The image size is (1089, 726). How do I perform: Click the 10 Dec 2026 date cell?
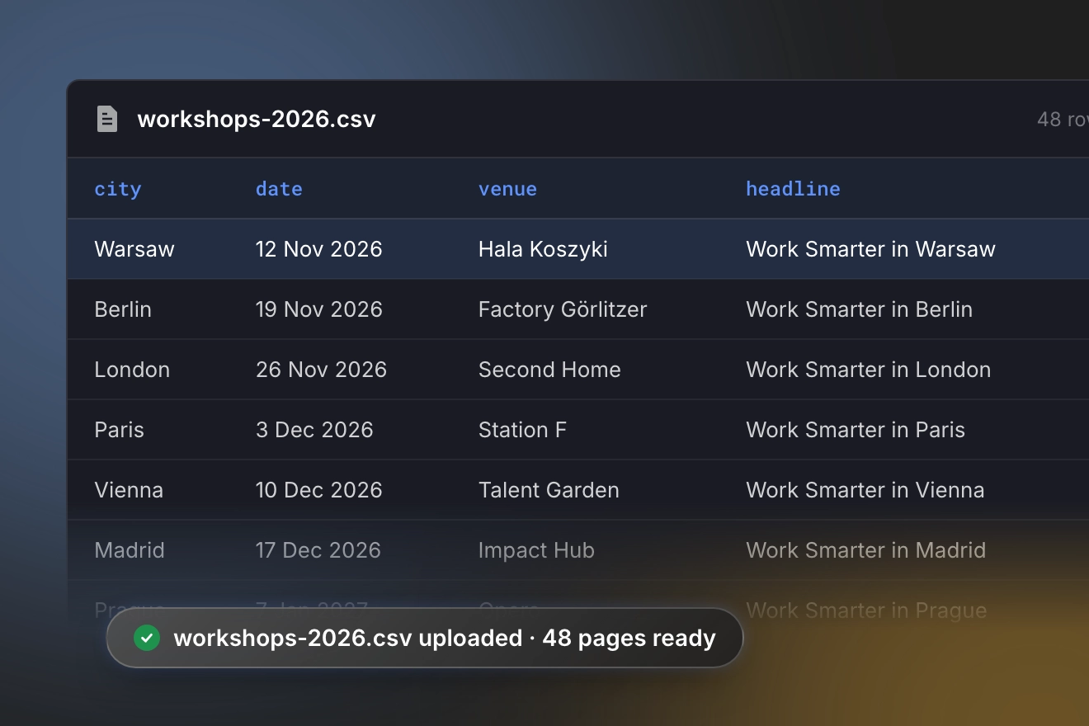(318, 490)
